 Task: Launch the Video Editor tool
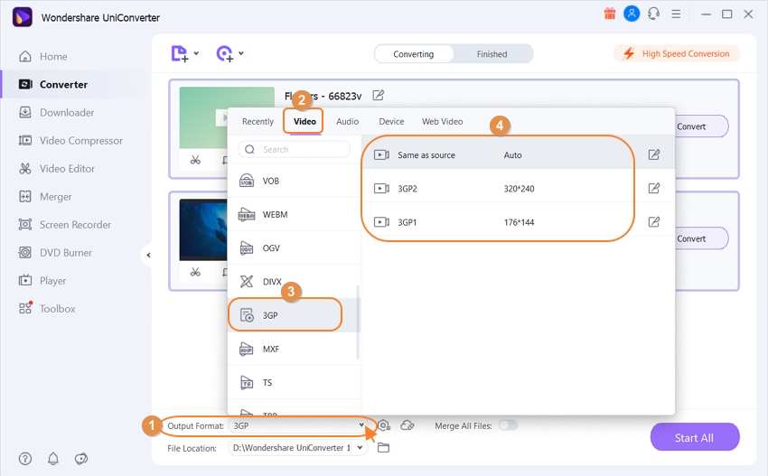[56, 169]
